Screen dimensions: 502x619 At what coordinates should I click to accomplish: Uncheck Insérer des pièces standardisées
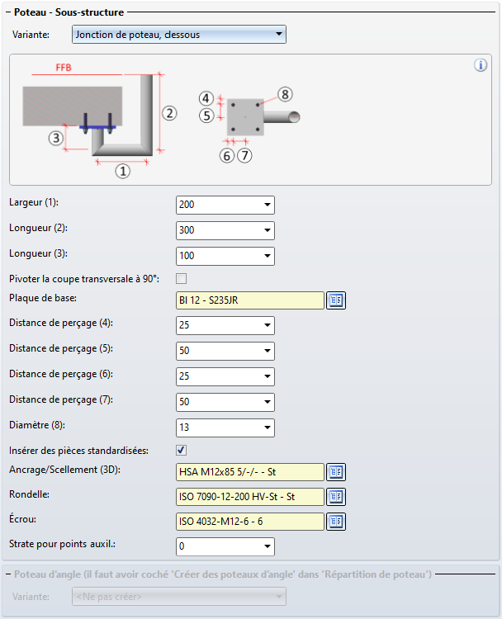[x=182, y=450]
